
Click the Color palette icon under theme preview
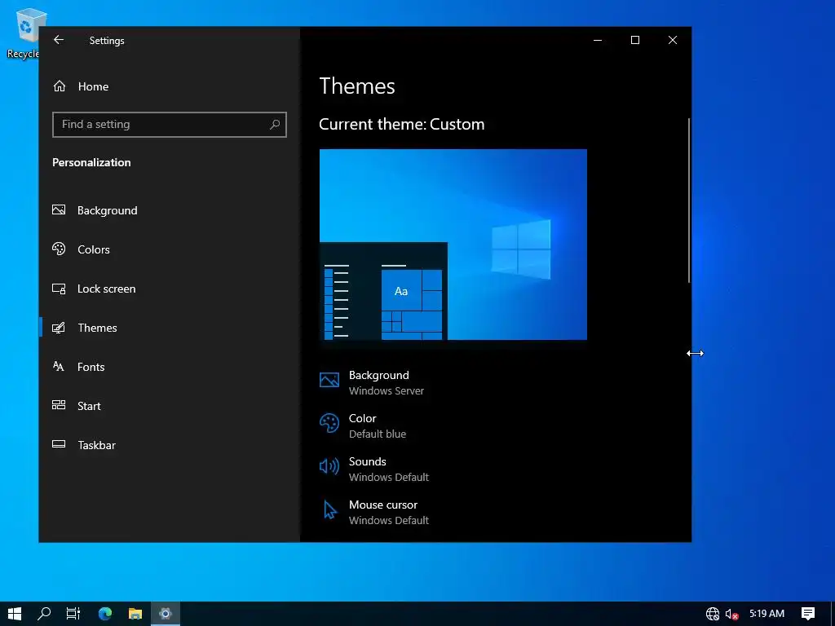(329, 423)
